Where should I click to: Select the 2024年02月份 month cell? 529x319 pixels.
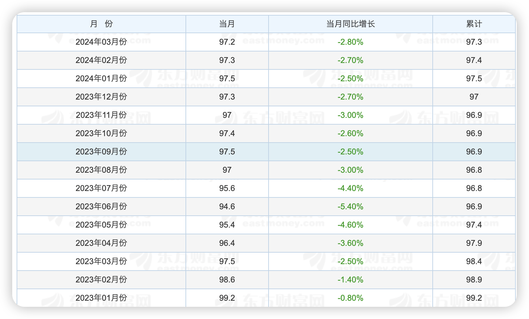[x=101, y=60]
